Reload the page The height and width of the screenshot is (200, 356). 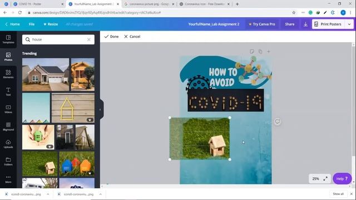coord(20,13)
